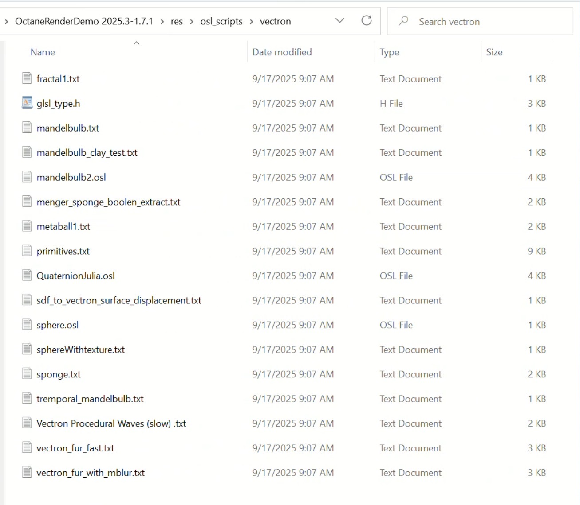Click the 9 KB size of primitives.txt
This screenshot has height=505, width=580.
[537, 251]
